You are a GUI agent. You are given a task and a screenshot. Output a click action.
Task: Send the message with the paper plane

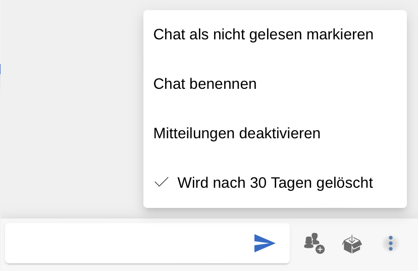[265, 243]
